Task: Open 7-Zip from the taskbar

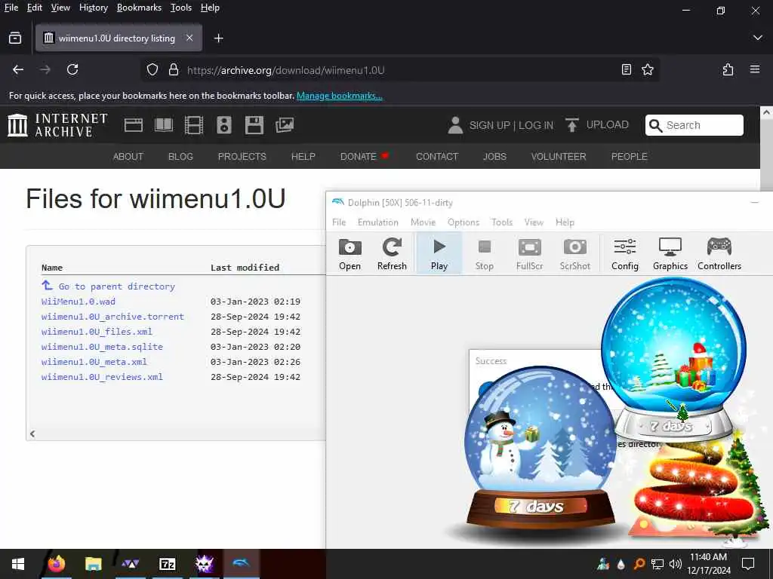Action: coord(168,564)
